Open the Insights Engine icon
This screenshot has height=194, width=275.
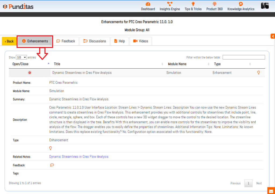(x=170, y=4)
